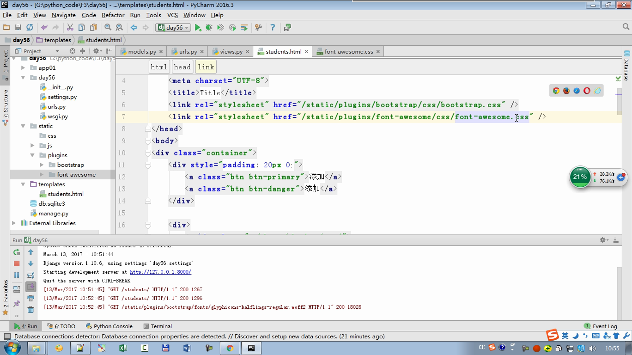Expand the bootstrap folder under plugins

42,165
